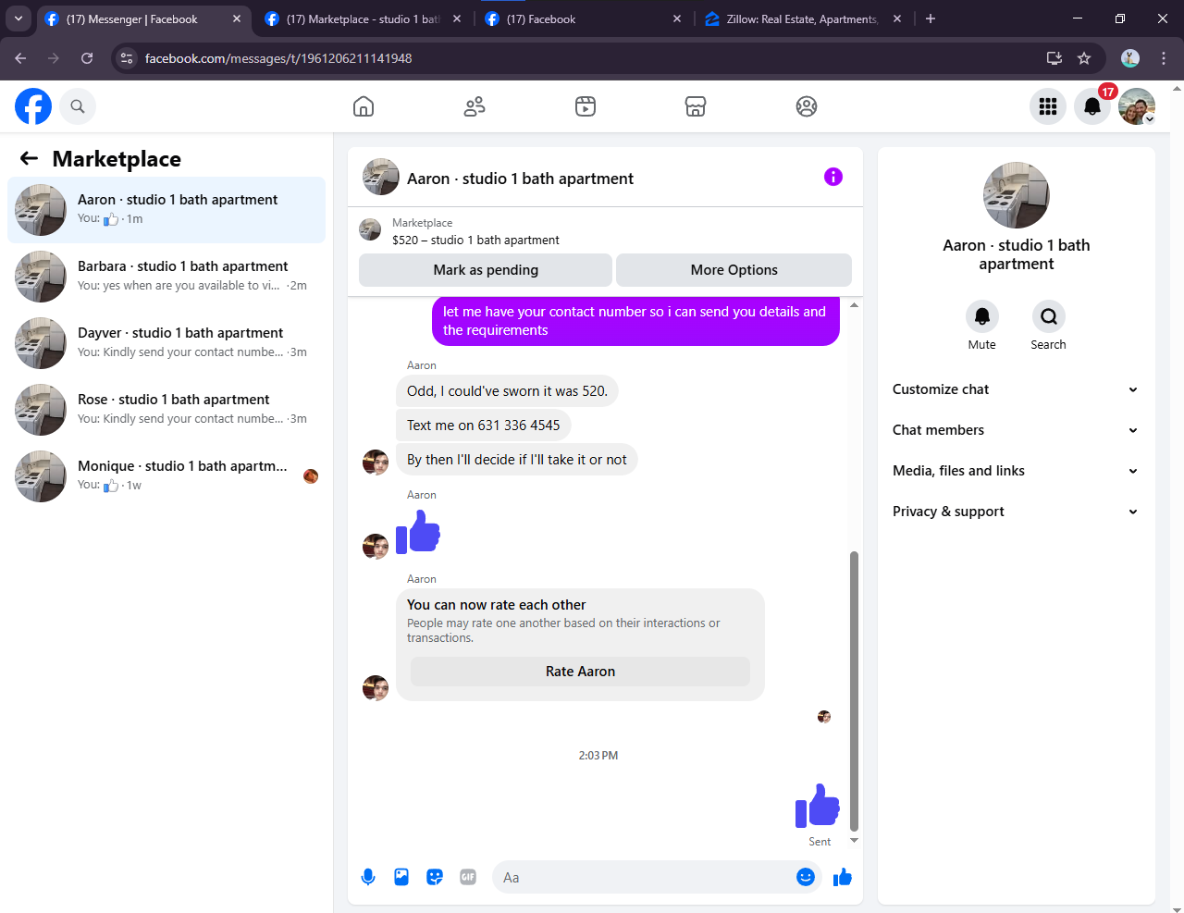1184x913 pixels.
Task: Click chat scrollbar down arrow
Action: coord(854,840)
